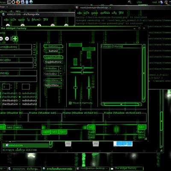This screenshot has width=171, height=171.
Task: Toggle togglebutton2
Action: [53, 62]
